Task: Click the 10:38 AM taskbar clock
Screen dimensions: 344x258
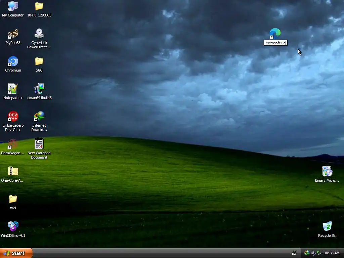Action: (x=332, y=253)
